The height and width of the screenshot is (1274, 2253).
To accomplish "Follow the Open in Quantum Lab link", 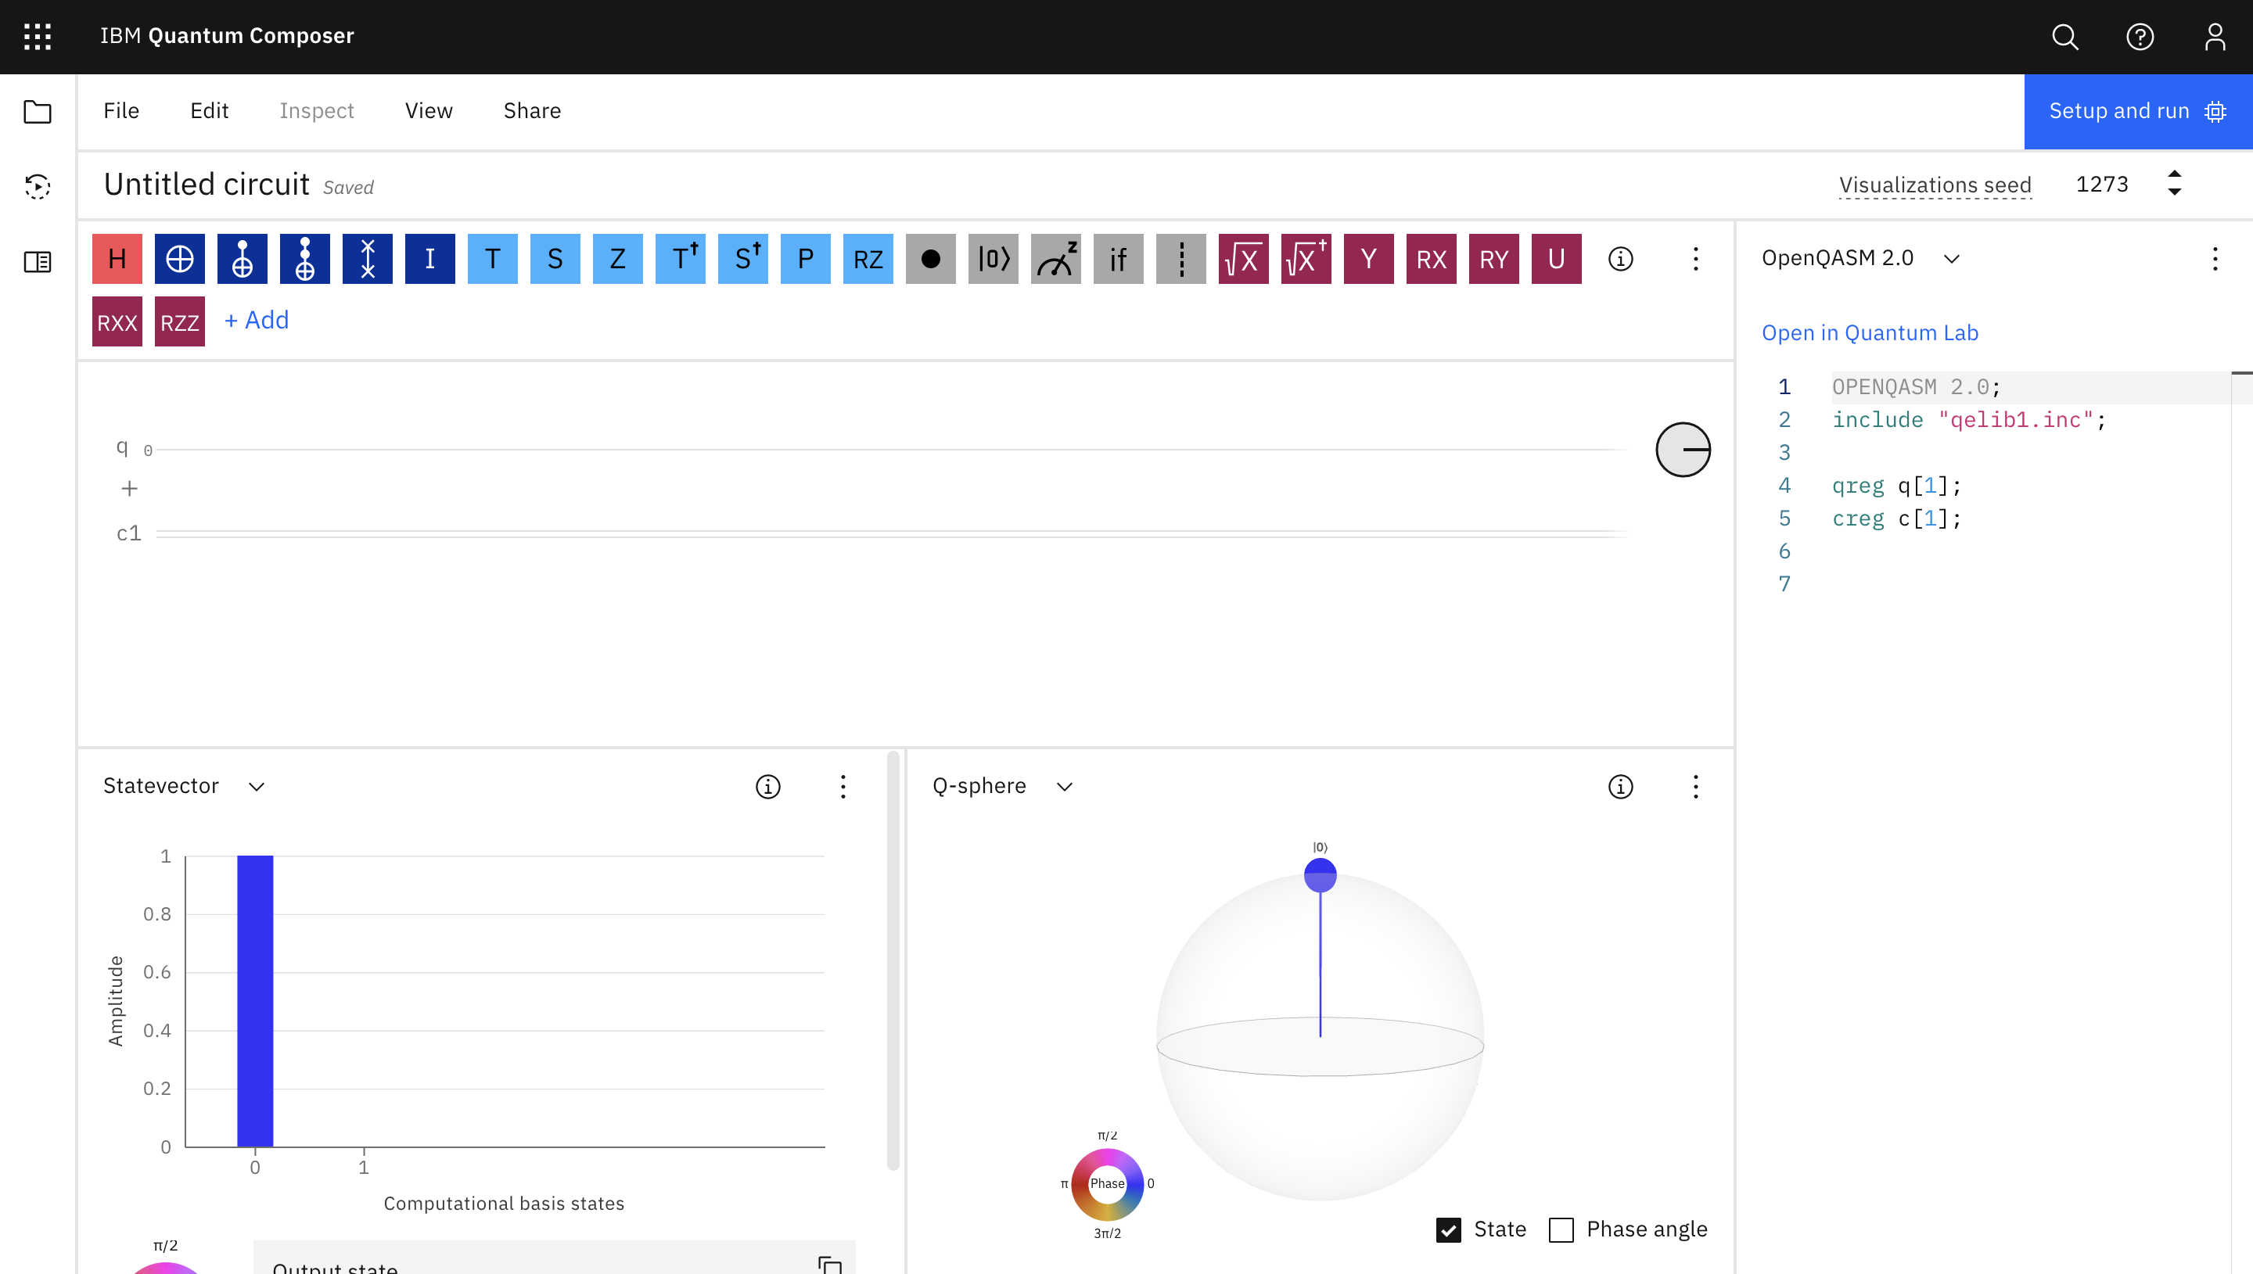I will [1869, 332].
